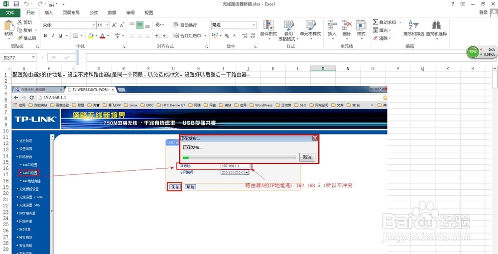Image resolution: width=498 pixels, height=254 pixels.
Task: Copy selection with 复制
Action: [25, 30]
